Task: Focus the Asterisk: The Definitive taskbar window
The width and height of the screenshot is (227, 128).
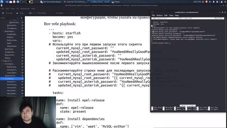Action: (75, 2)
